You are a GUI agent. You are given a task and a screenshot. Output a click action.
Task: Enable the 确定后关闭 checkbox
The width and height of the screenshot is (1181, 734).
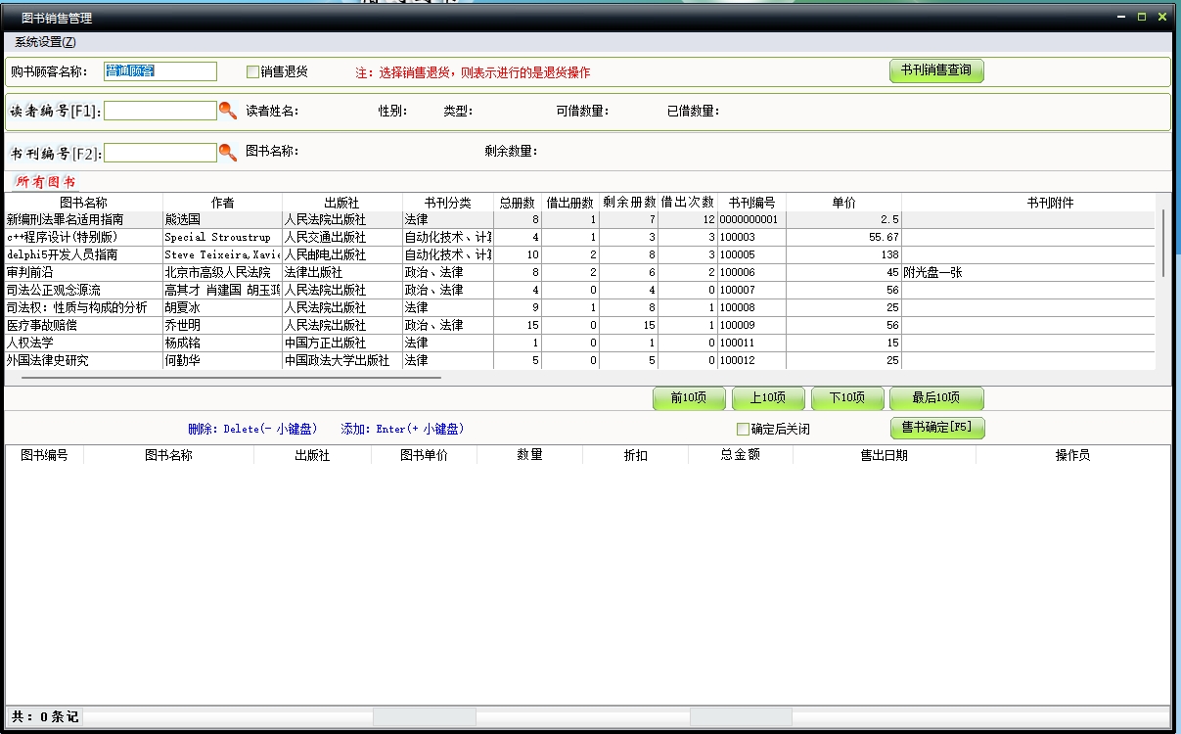[x=743, y=429]
